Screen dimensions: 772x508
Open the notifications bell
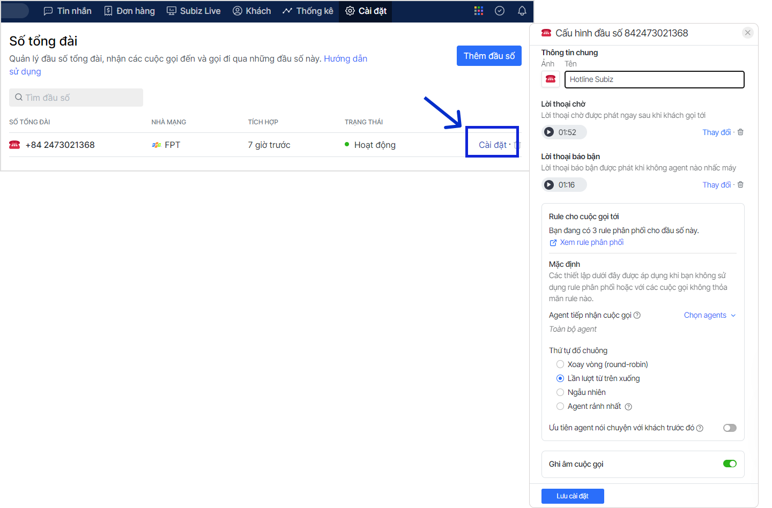coord(522,11)
